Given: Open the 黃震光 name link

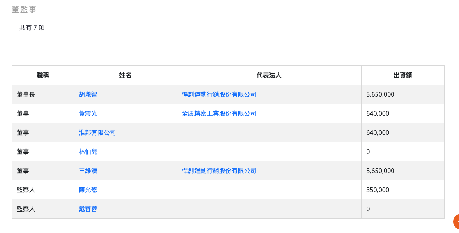Looking at the screenshot, I should [88, 113].
